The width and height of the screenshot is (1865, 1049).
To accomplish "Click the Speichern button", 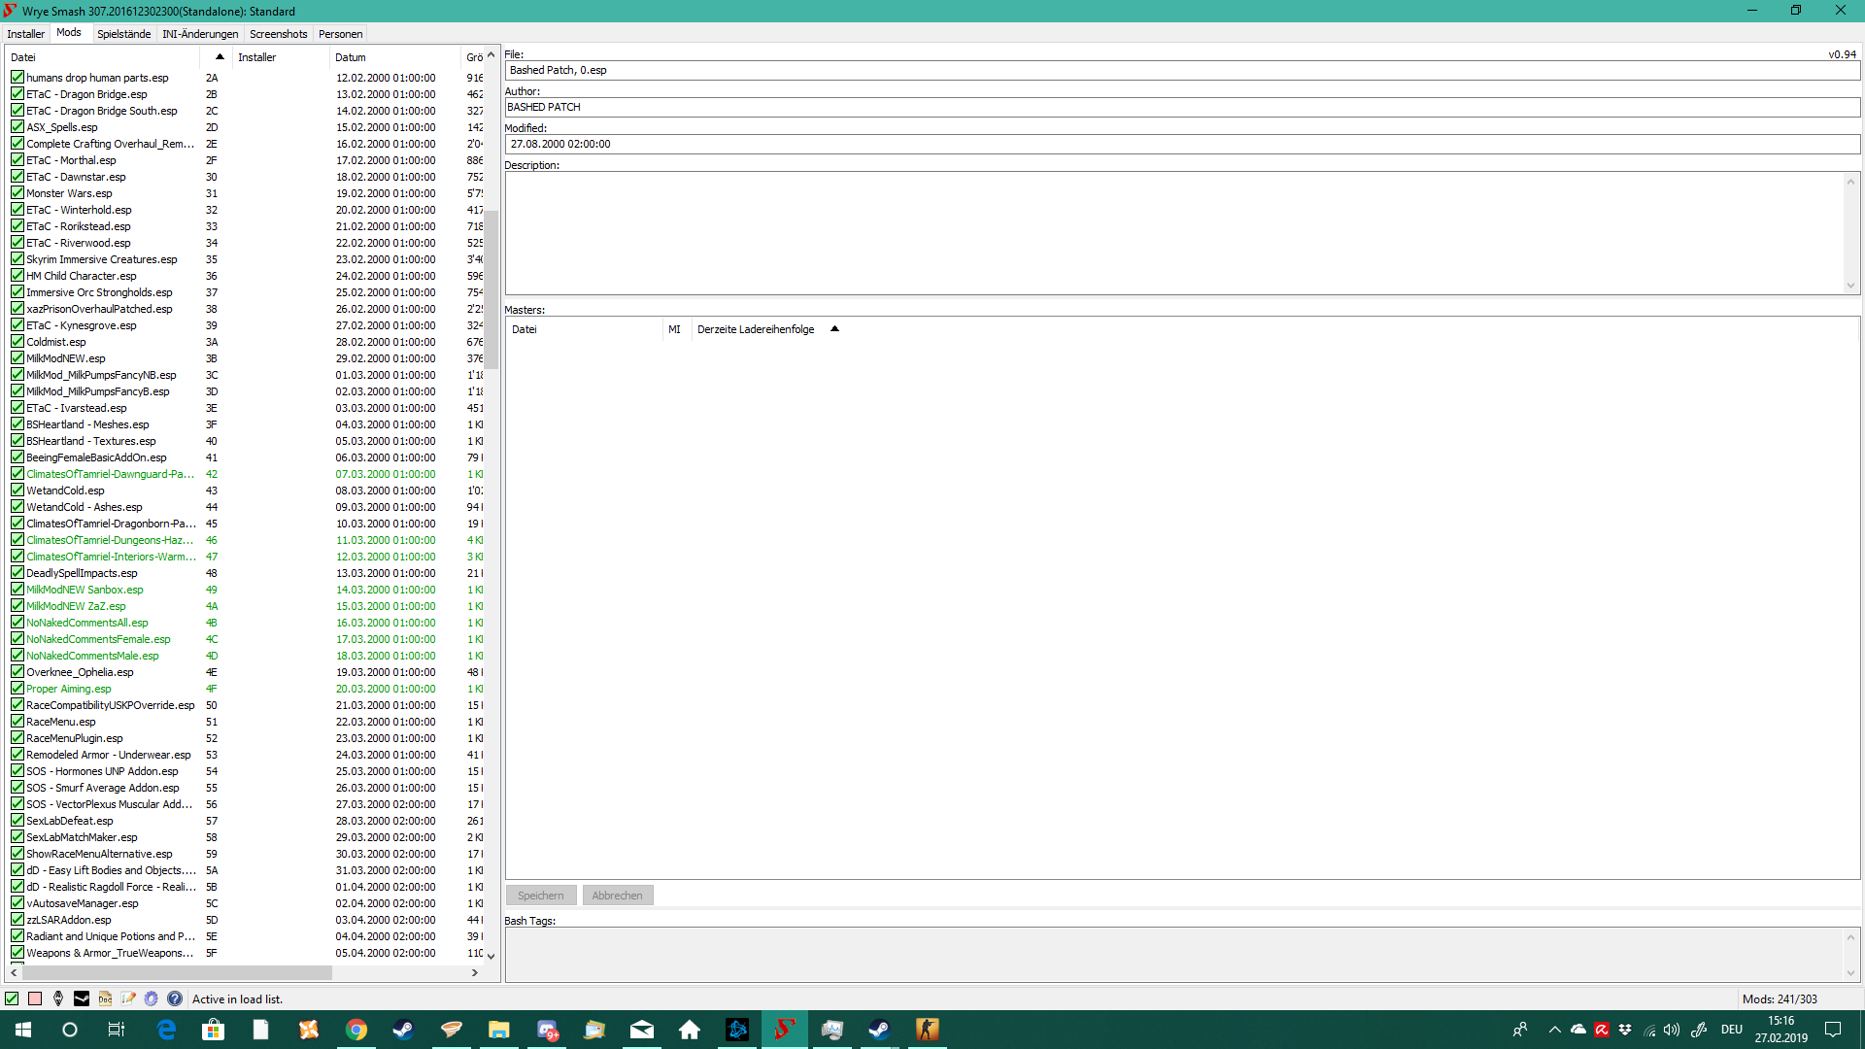I will pyautogui.click(x=541, y=896).
